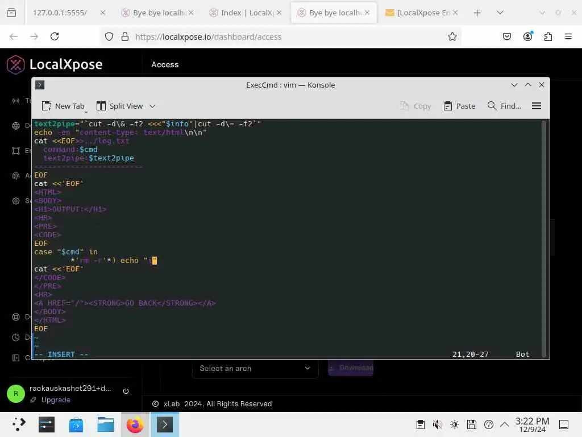Open the Tunnels sidebar icon

click(x=16, y=101)
